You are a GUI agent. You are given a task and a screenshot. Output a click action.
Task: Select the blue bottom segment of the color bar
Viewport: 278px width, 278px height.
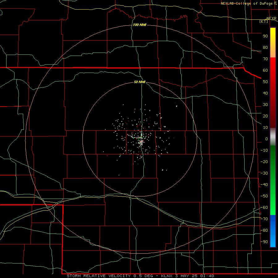point(273,231)
